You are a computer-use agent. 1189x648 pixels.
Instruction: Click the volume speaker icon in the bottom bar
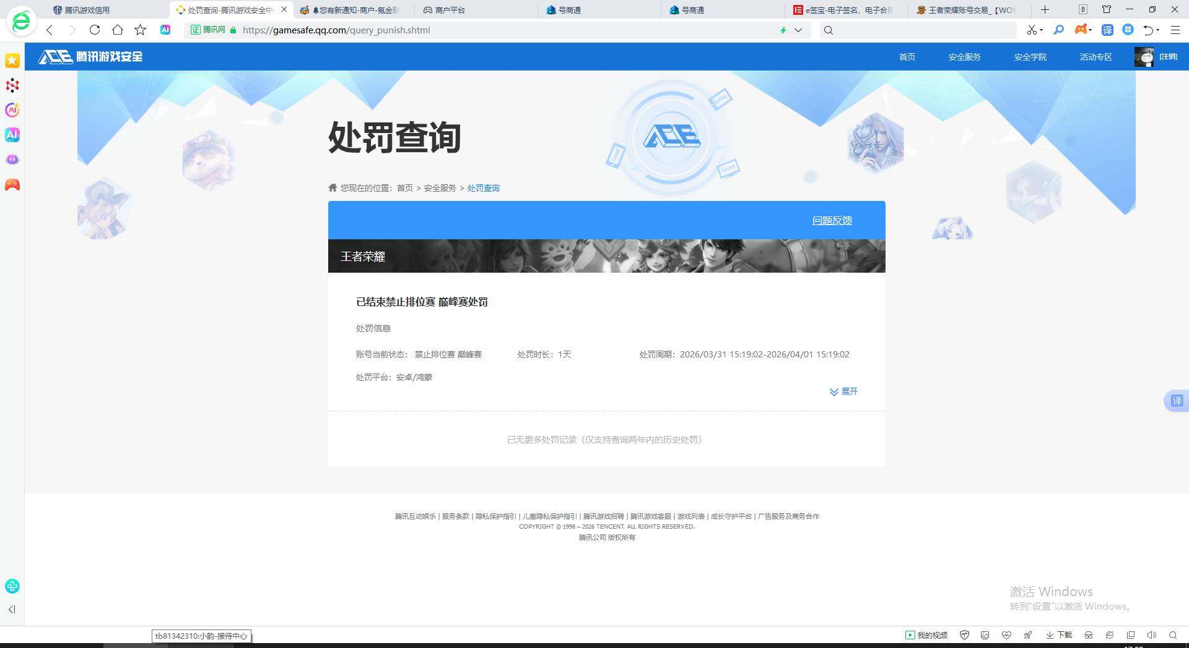point(1152,635)
